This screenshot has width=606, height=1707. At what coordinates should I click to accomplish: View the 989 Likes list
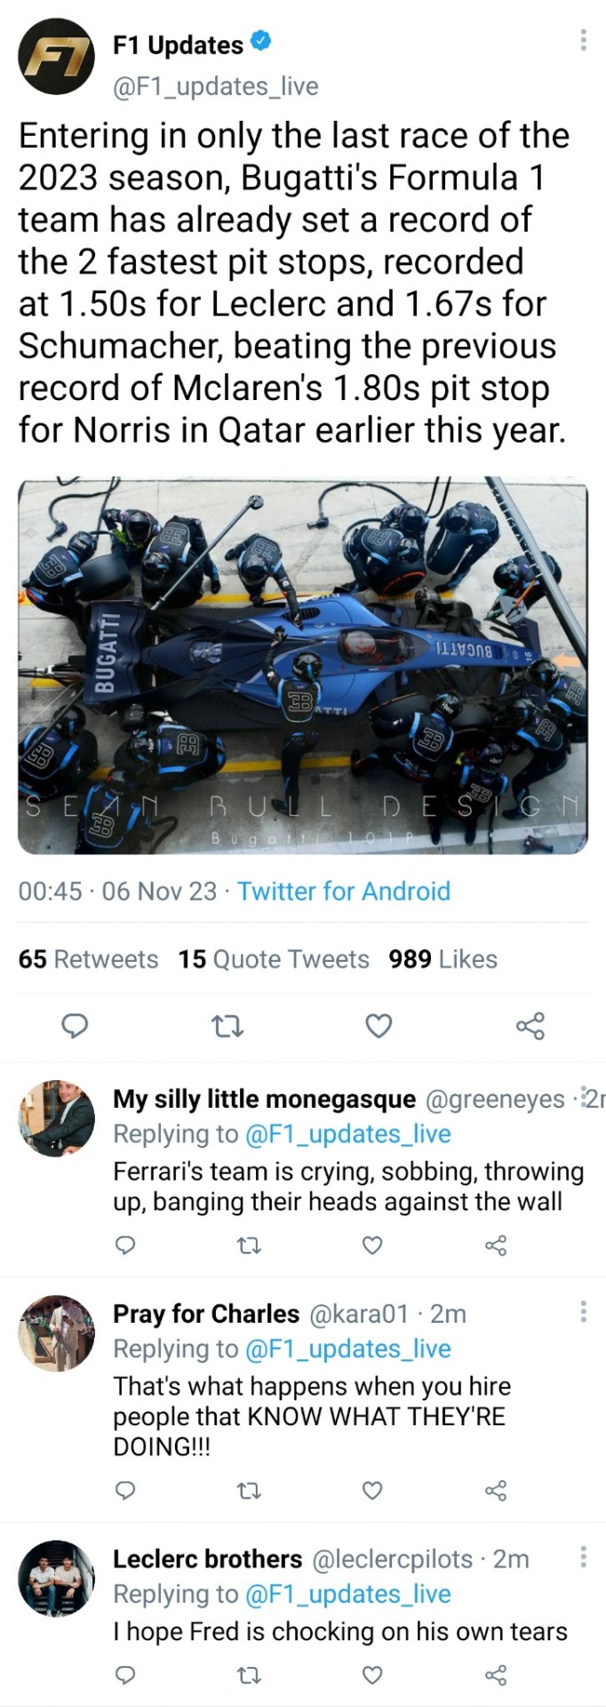tap(443, 959)
